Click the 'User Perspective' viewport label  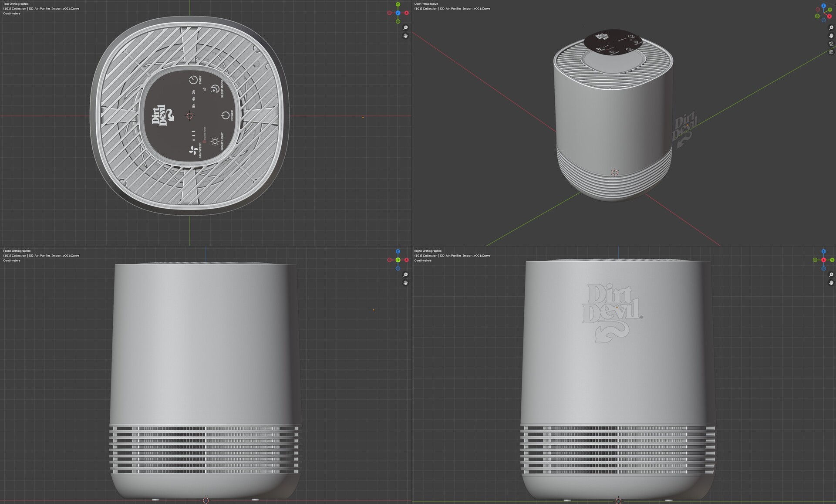coord(426,4)
